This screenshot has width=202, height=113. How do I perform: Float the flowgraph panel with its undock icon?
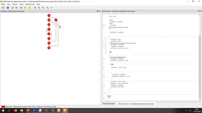click(98, 11)
